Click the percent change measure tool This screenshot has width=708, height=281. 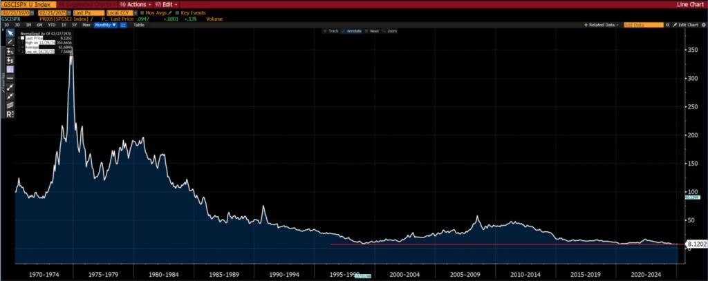click(x=10, y=52)
